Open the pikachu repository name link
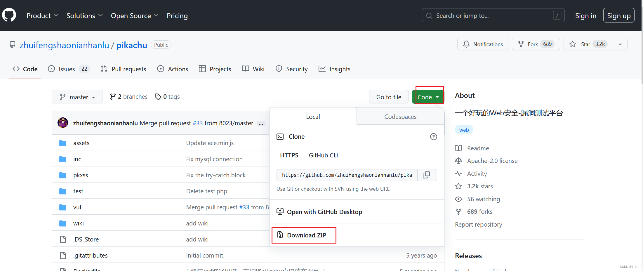This screenshot has width=643, height=271. coord(132,45)
